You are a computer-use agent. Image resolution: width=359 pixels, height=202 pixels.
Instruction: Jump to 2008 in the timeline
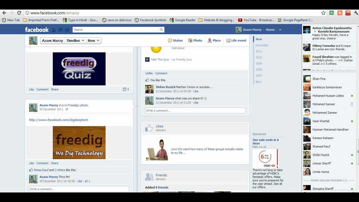259,70
